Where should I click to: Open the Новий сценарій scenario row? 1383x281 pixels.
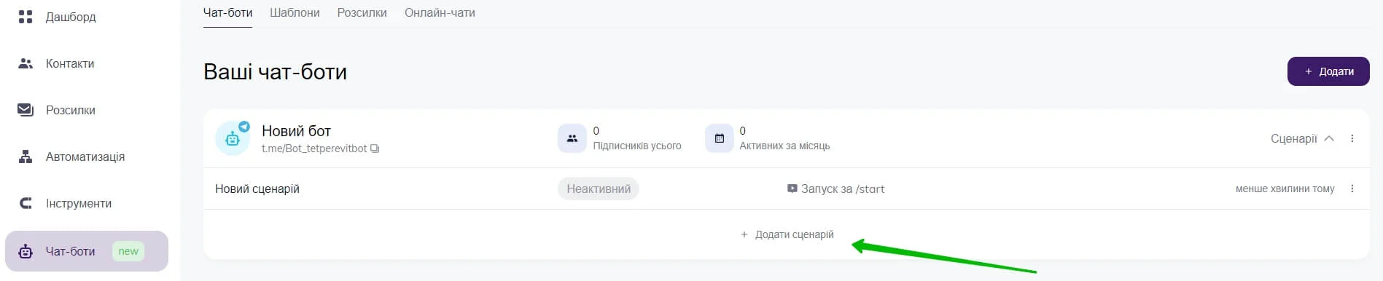click(x=787, y=189)
